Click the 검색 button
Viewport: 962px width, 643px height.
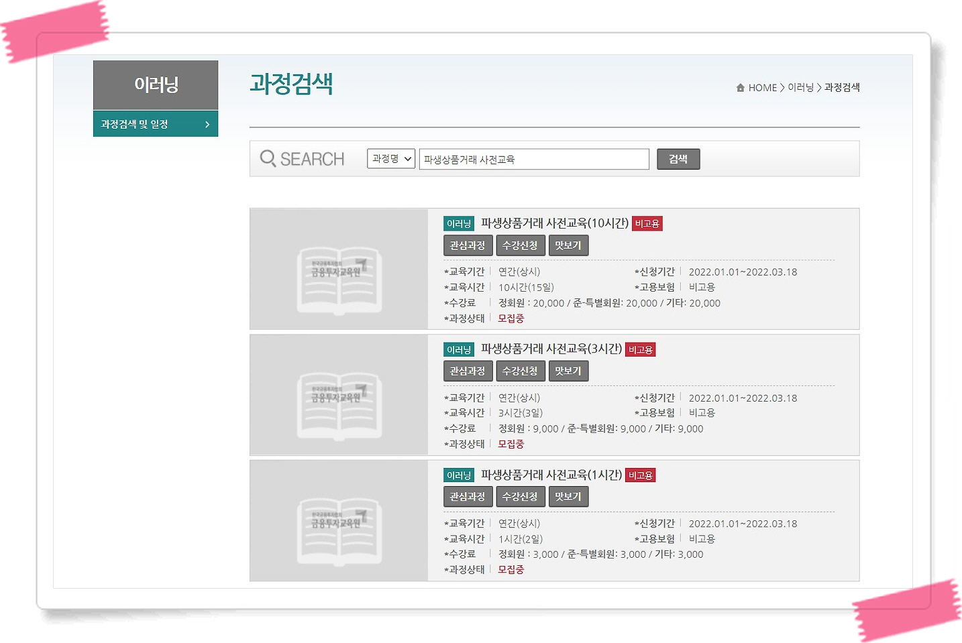click(x=678, y=159)
